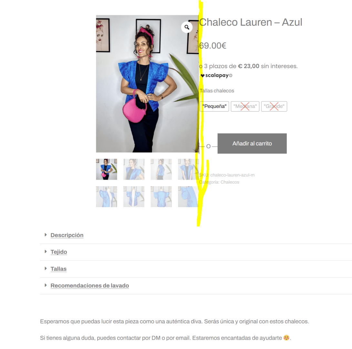The width and height of the screenshot is (352, 349).
Task: Select the crossed-out "Grande" size
Action: point(274,106)
